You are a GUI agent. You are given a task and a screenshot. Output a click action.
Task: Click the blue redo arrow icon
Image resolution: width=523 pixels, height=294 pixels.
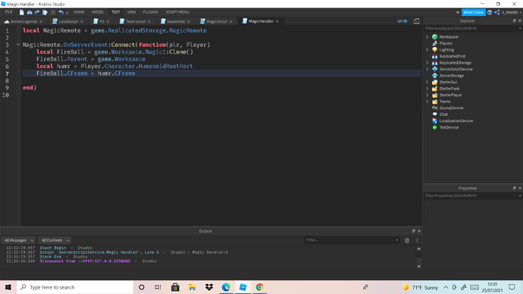coord(37,12)
